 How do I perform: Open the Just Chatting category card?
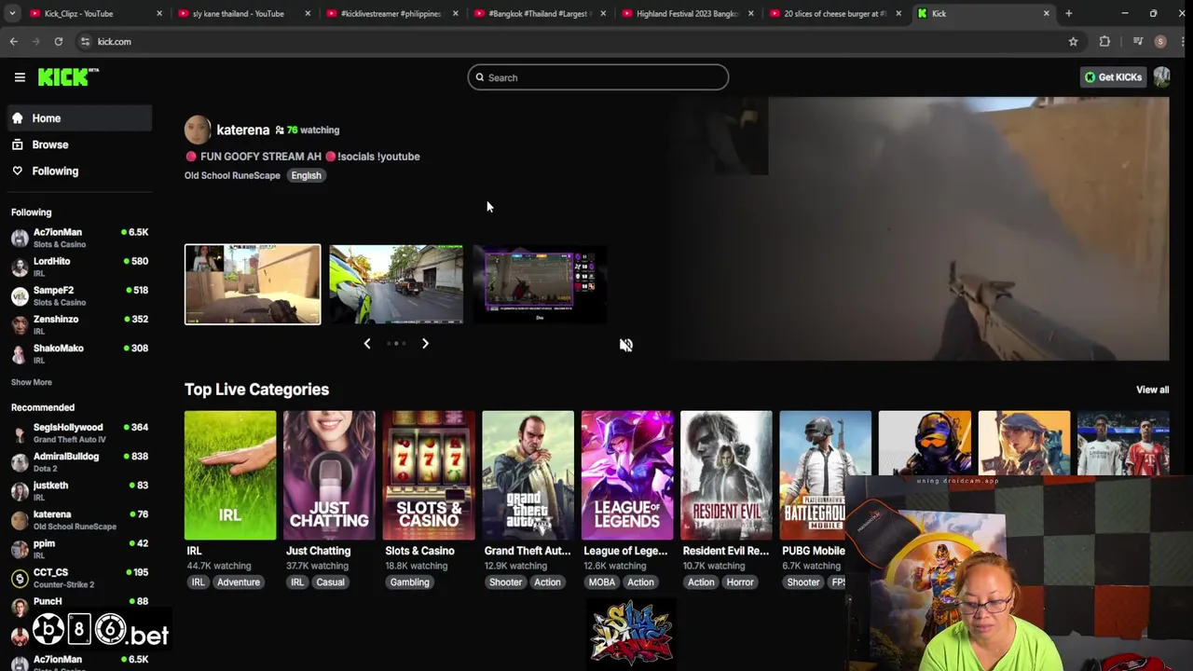(329, 475)
